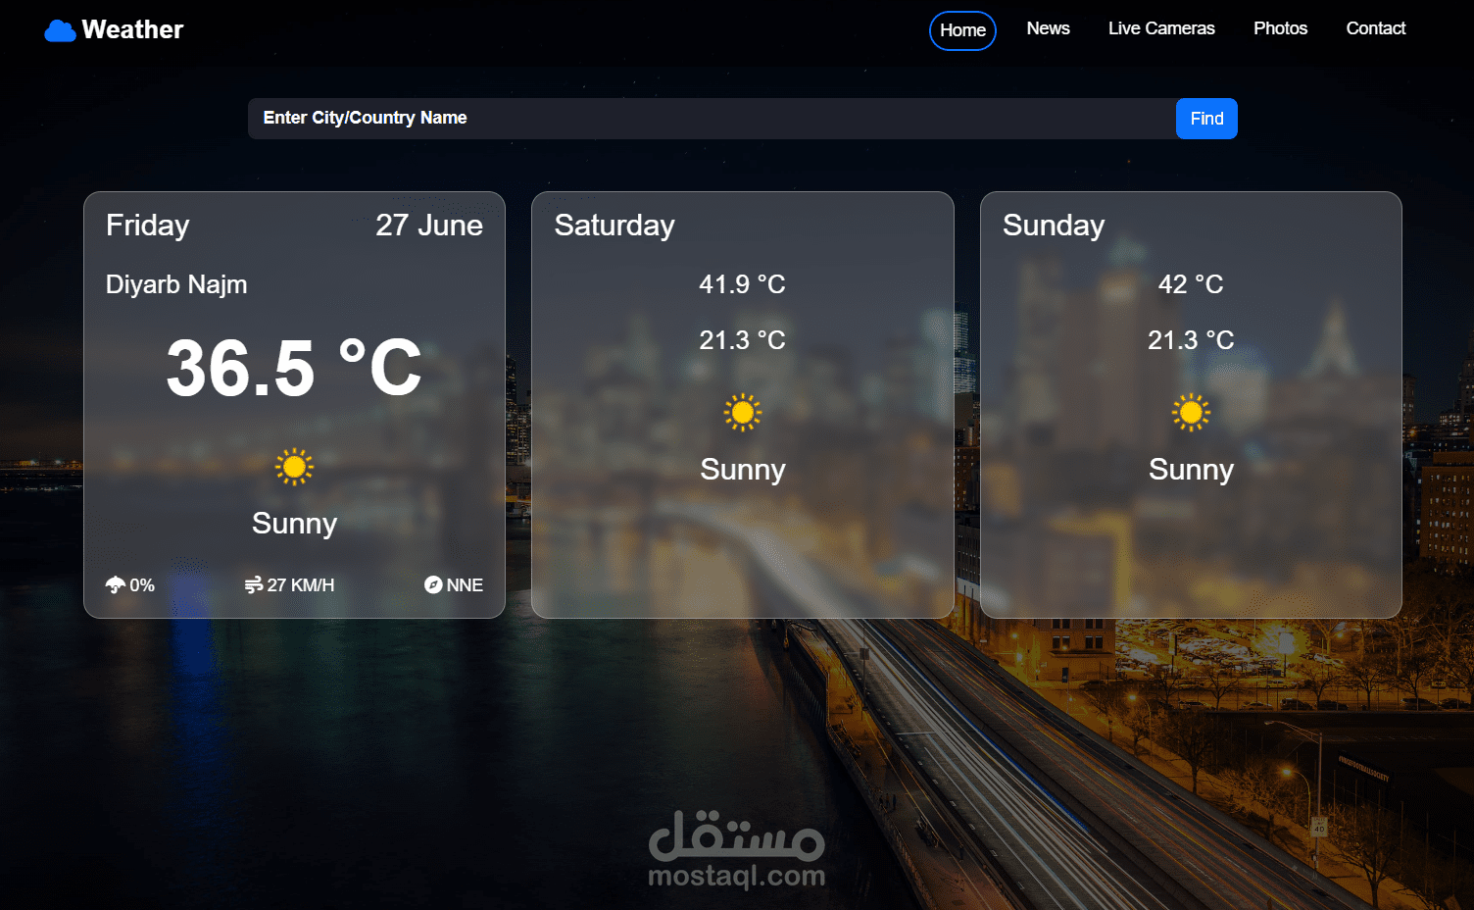Image resolution: width=1474 pixels, height=910 pixels.
Task: Open Live Cameras in navigation
Action: (1161, 28)
